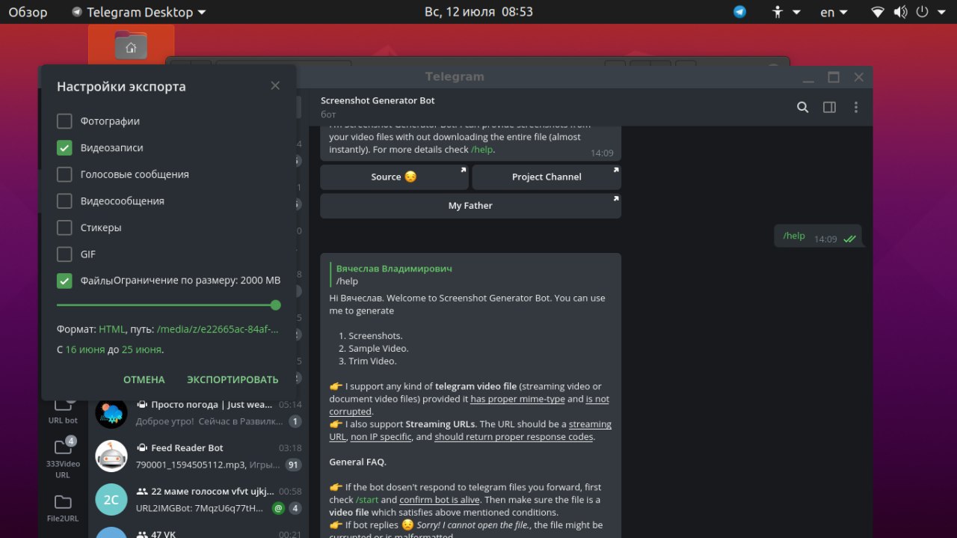Click the mention badge on 22 маме chat

(x=278, y=508)
